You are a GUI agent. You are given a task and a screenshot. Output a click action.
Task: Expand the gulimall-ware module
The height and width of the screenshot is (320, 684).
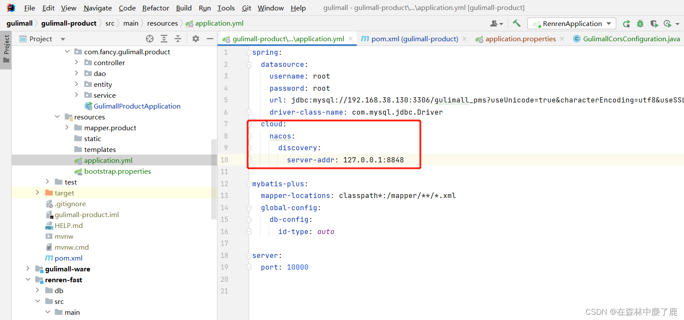click(28, 269)
